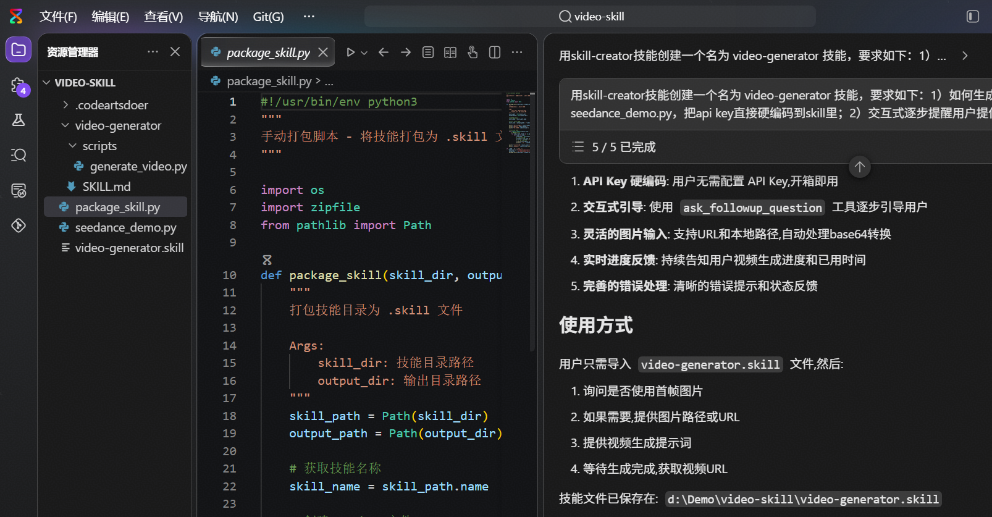
Task: Click the saved skill file path
Action: pos(803,499)
